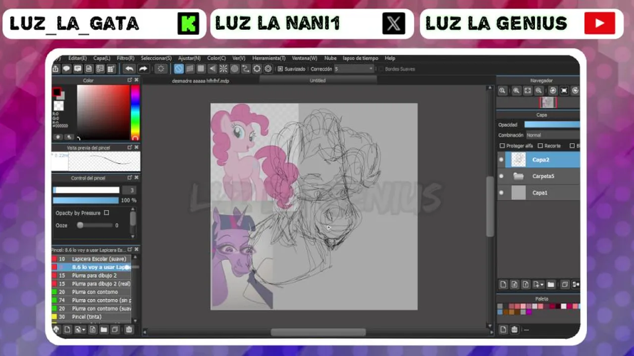634x356 pixels.
Task: Delete the palette color with trash icon
Action: (514, 329)
